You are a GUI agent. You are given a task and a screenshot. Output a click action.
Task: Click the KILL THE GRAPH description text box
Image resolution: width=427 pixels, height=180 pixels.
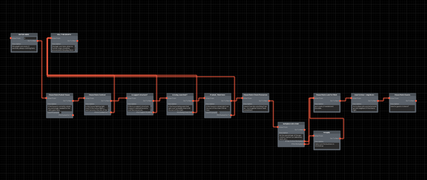[63, 48]
